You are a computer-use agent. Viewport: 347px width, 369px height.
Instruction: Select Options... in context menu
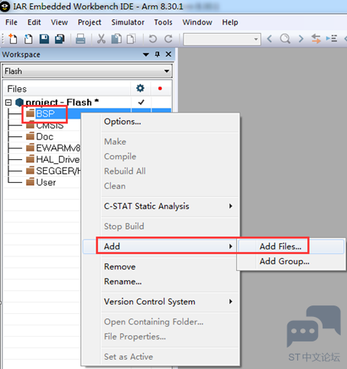coord(161,122)
